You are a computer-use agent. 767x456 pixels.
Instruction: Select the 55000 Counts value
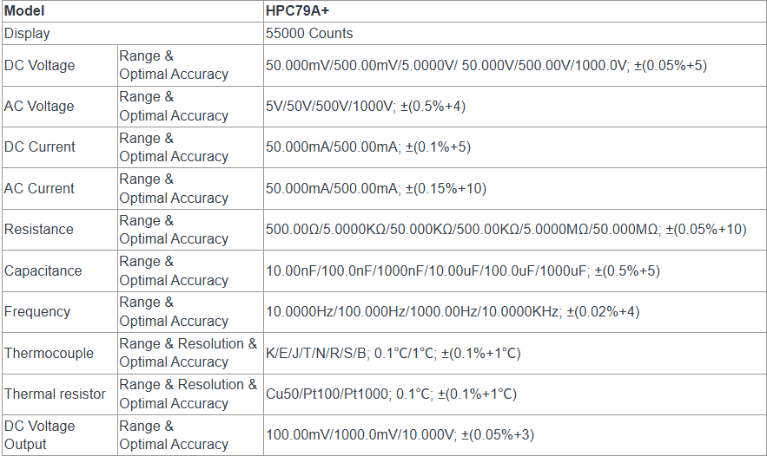(309, 33)
